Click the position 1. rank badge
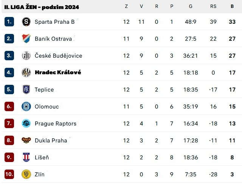The image size is (242, 185). [9, 22]
